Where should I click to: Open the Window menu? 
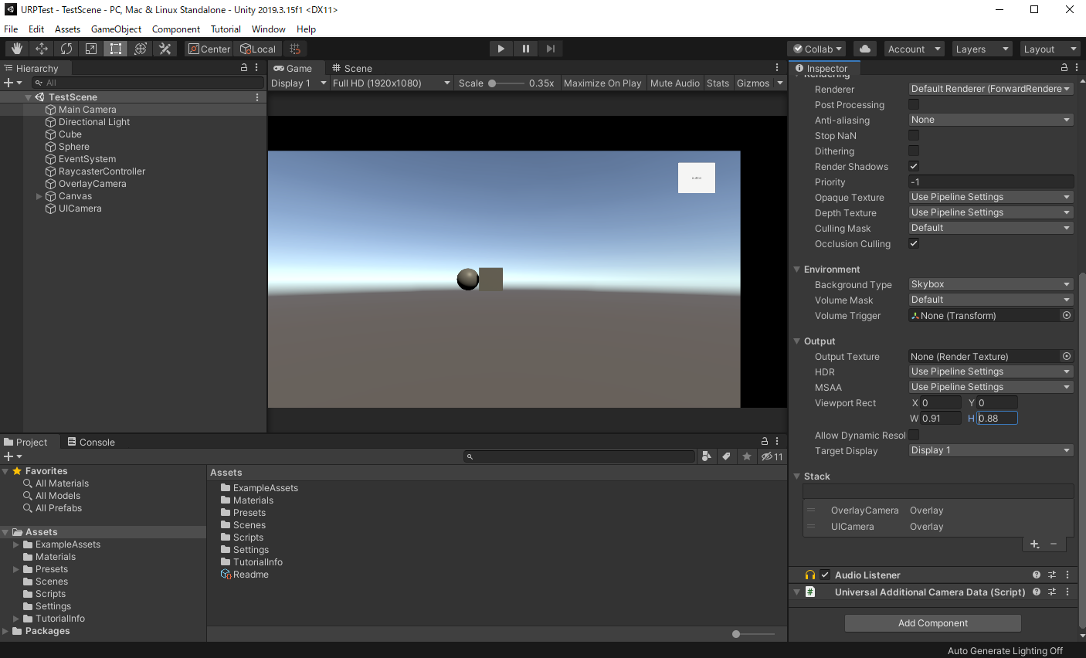268,29
